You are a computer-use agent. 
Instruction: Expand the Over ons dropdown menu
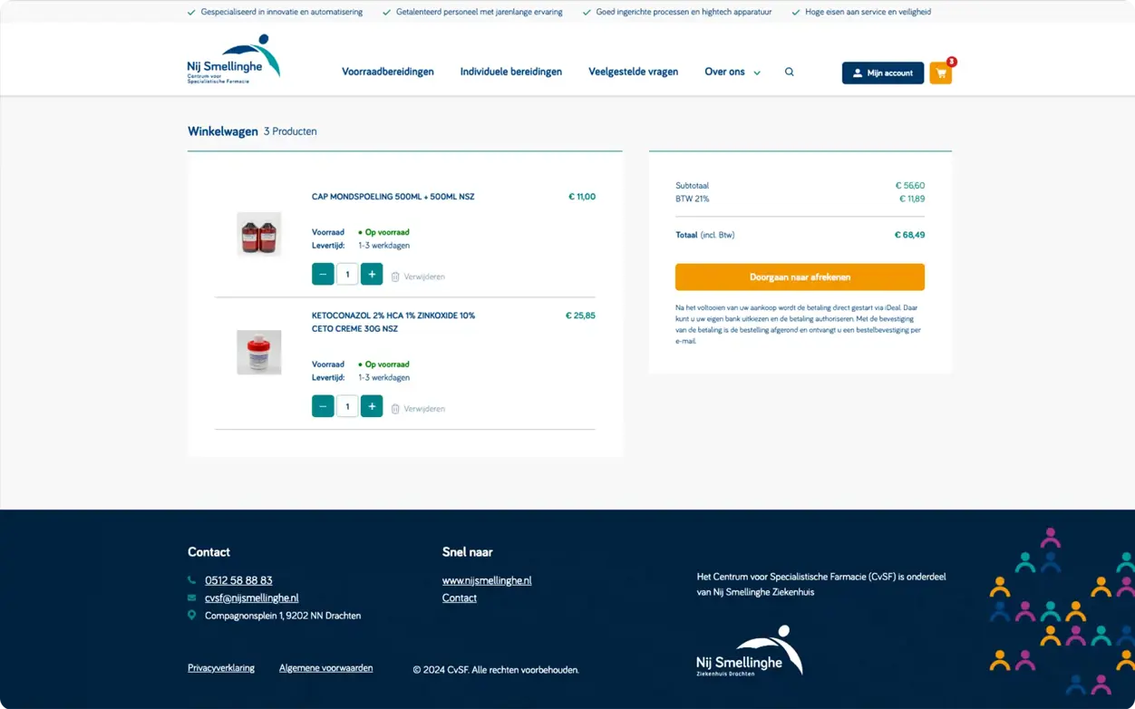point(732,73)
